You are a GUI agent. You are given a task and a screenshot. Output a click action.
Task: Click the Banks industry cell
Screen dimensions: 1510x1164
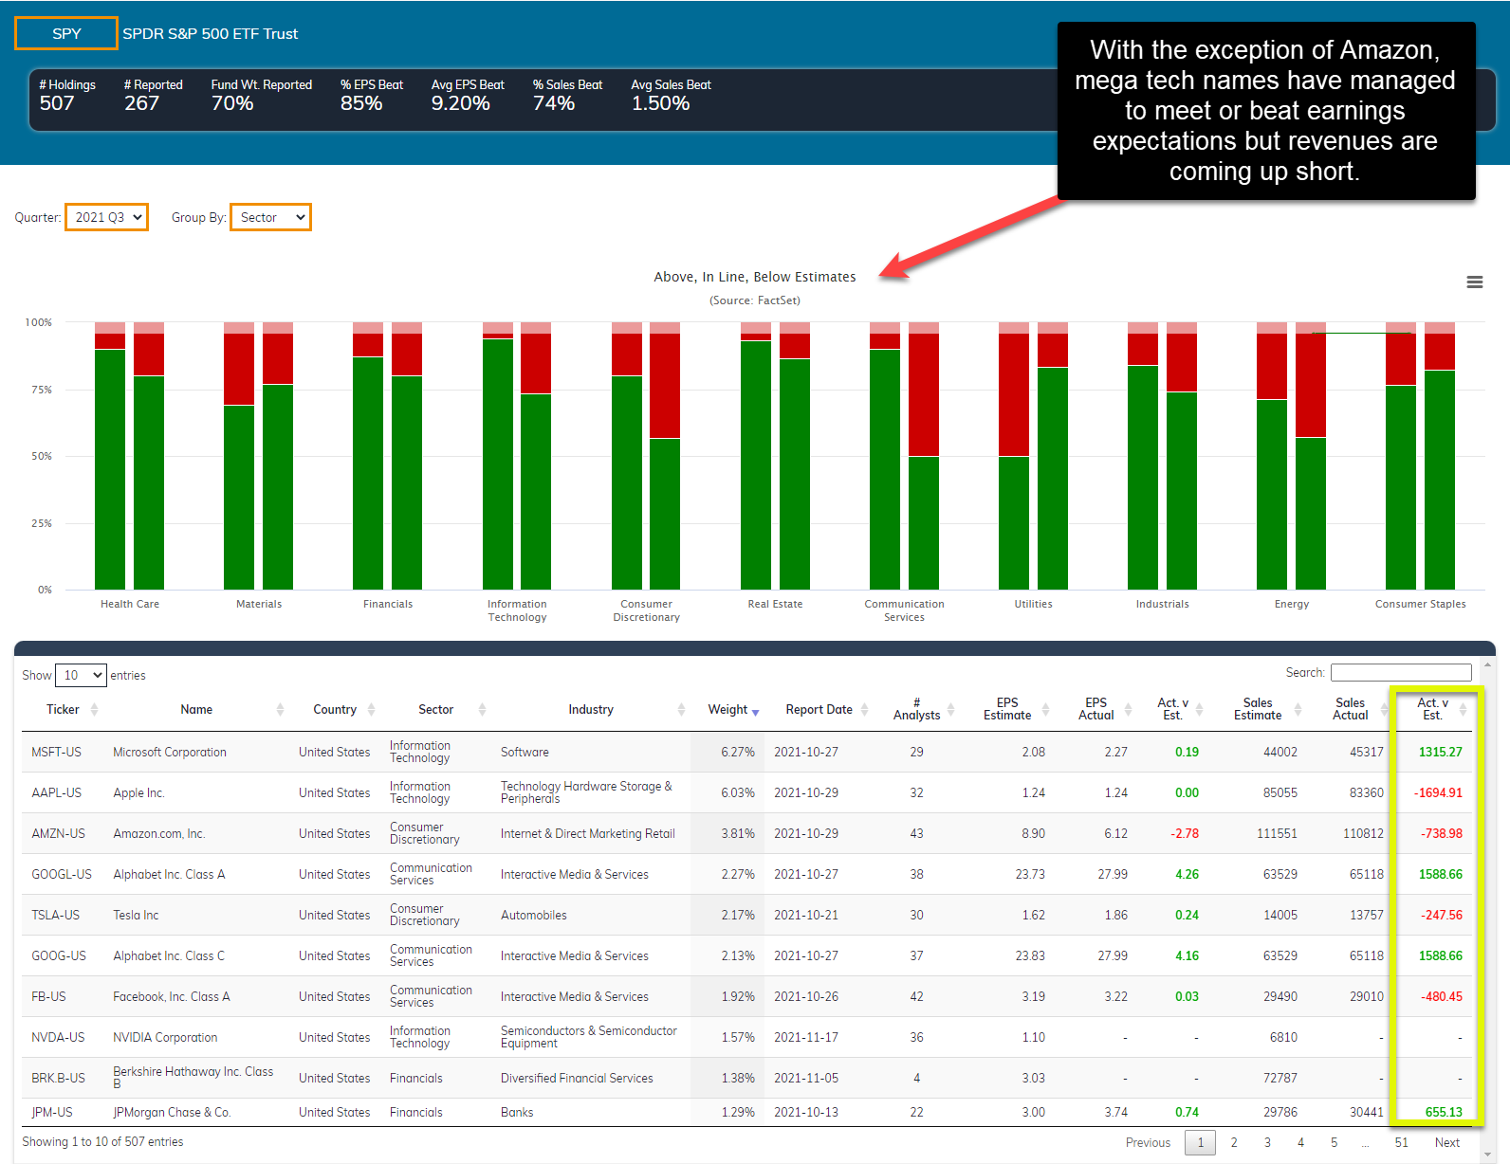[x=517, y=1112]
